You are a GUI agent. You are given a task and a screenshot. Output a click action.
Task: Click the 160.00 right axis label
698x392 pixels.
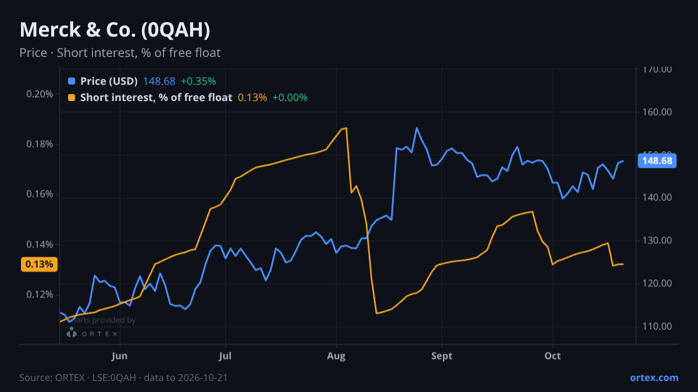pos(657,112)
